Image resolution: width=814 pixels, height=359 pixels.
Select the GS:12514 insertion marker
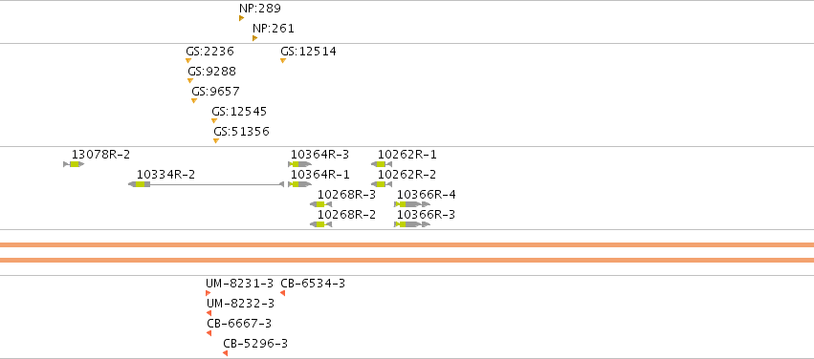click(x=283, y=60)
